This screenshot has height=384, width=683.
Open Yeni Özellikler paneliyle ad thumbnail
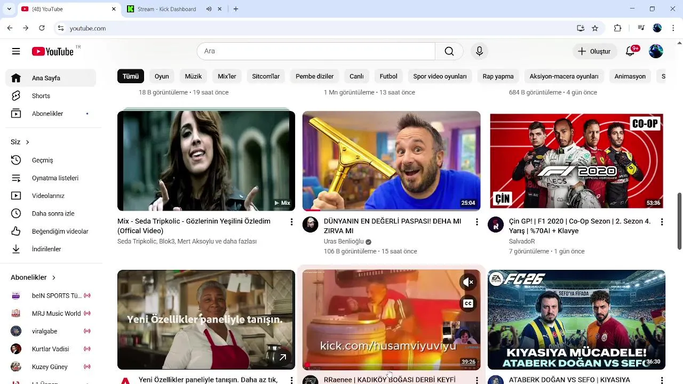(x=206, y=319)
